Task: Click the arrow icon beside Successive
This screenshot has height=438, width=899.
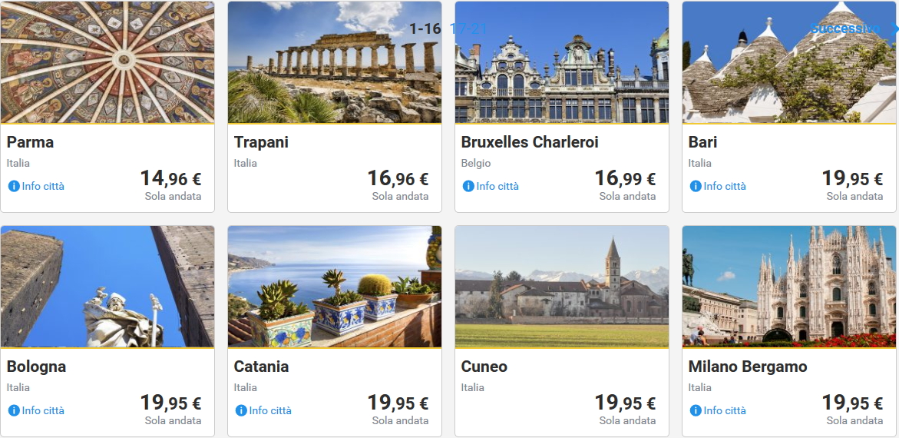Action: coord(893,29)
